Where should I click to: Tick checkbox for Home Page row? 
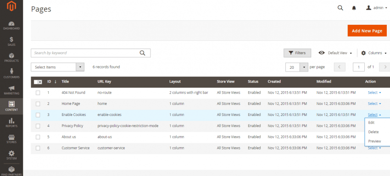38,104
